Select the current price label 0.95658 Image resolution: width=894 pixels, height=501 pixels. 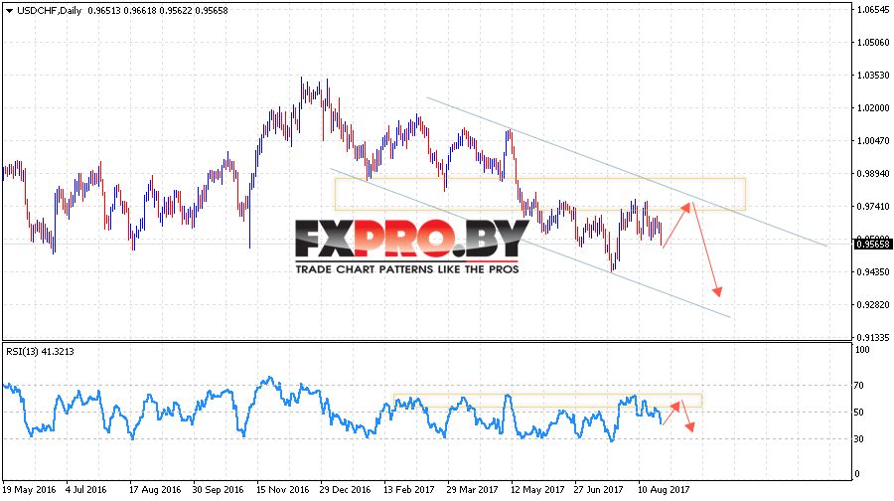[x=872, y=245]
